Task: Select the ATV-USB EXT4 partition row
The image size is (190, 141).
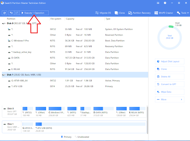Action: coord(75,86)
